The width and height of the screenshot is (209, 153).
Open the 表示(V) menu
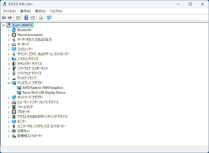coord(40,11)
